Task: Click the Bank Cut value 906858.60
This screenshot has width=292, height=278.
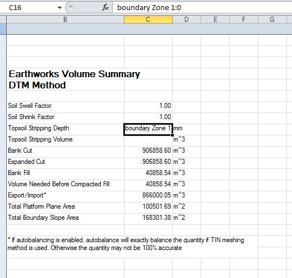Action: (x=156, y=150)
